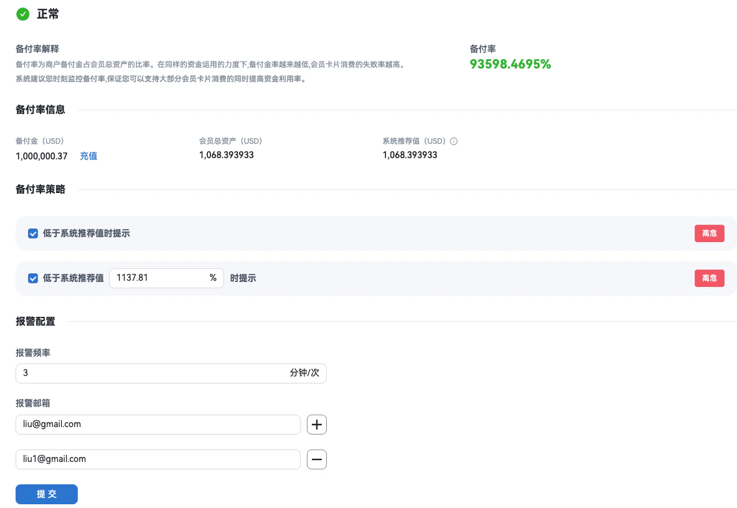This screenshot has width=737, height=508.
Task: Open the info tooltip icon next to 系统推荐值（USD）
Action: click(453, 141)
